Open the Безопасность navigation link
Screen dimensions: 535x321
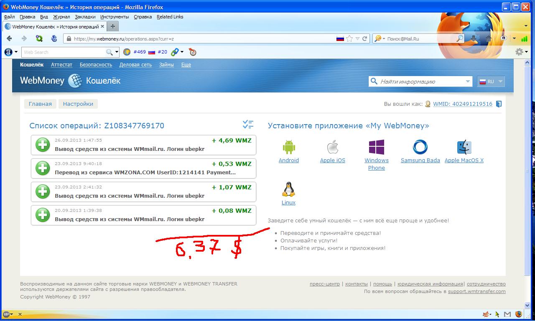point(96,65)
